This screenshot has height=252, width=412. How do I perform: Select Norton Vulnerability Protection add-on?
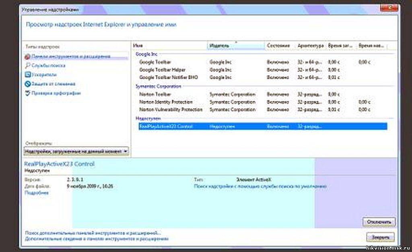pos(263,109)
